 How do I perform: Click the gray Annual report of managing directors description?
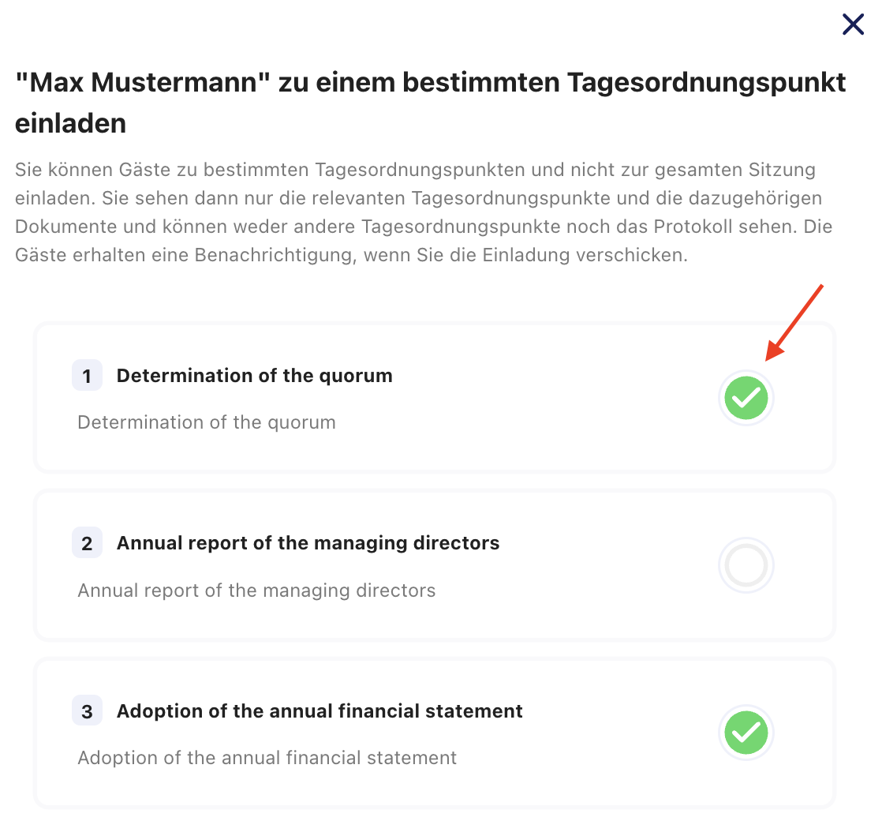click(256, 590)
